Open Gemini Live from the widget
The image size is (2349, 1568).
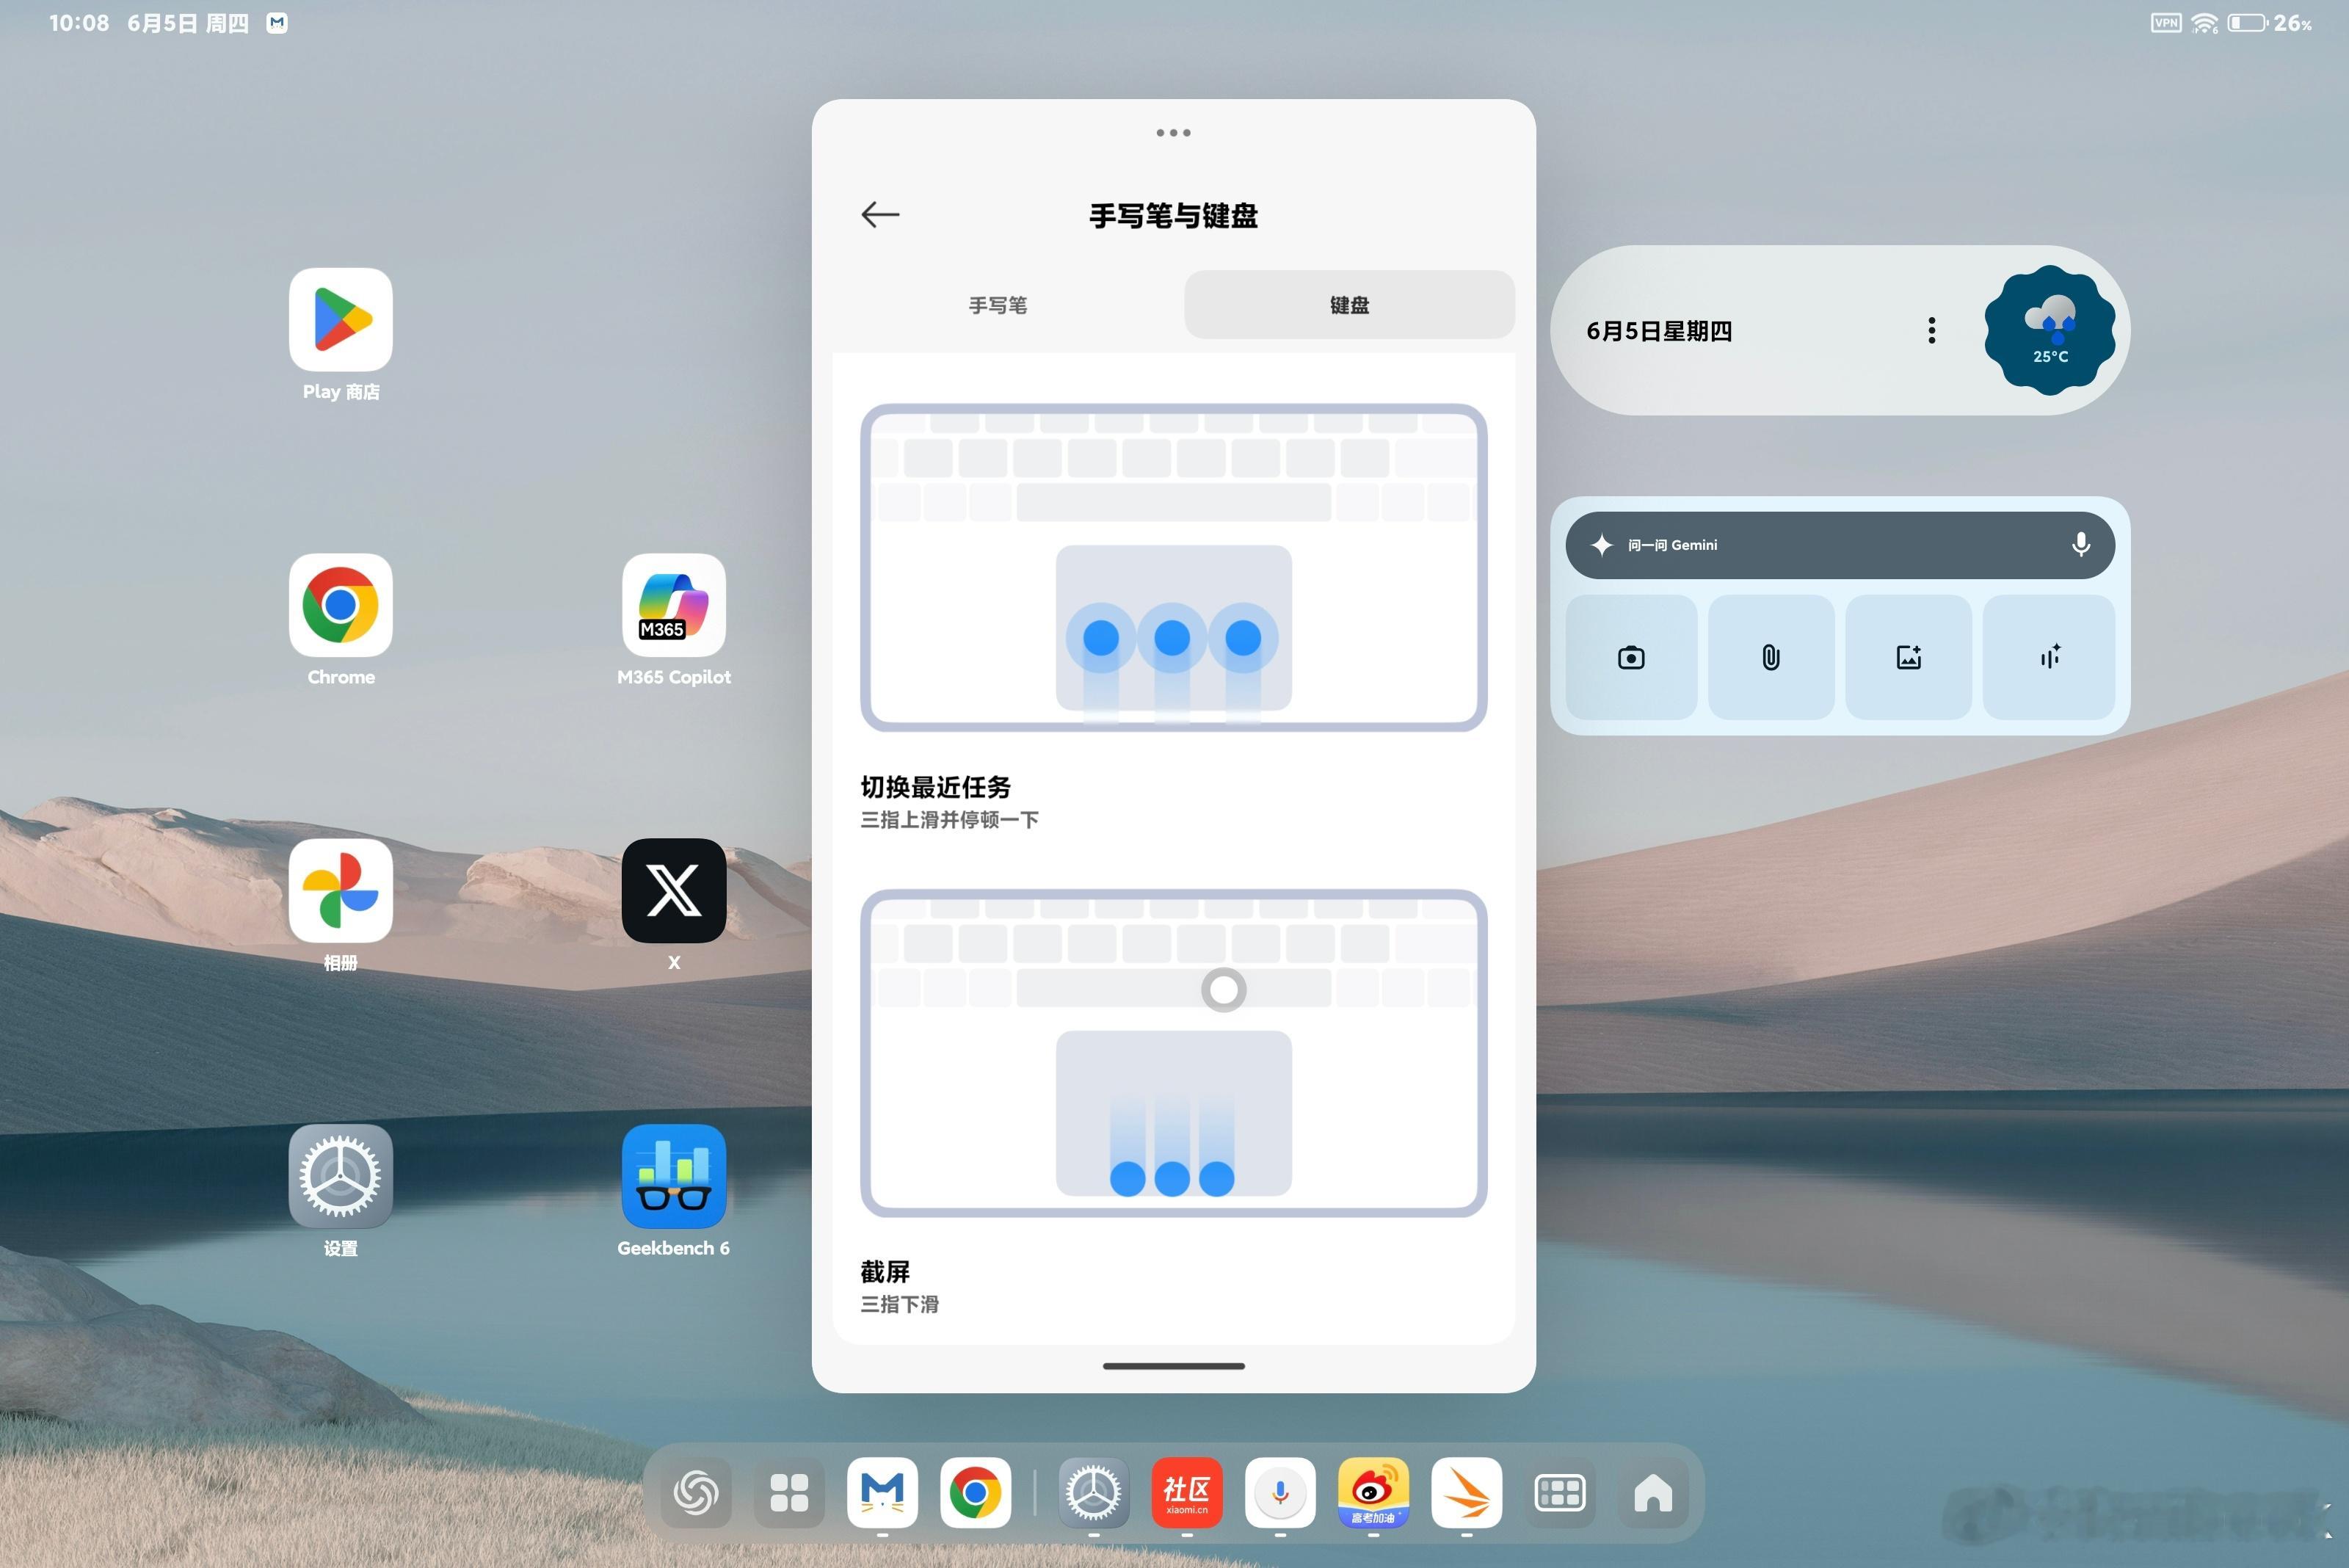click(x=2048, y=657)
